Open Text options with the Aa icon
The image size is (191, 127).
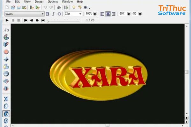(6, 30)
